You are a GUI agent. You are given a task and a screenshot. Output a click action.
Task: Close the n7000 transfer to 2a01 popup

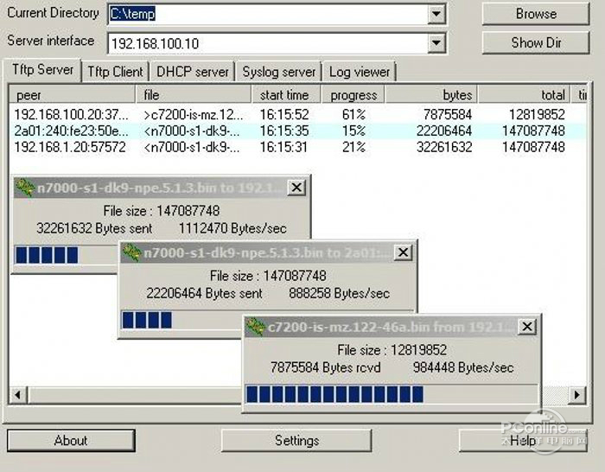(x=403, y=252)
